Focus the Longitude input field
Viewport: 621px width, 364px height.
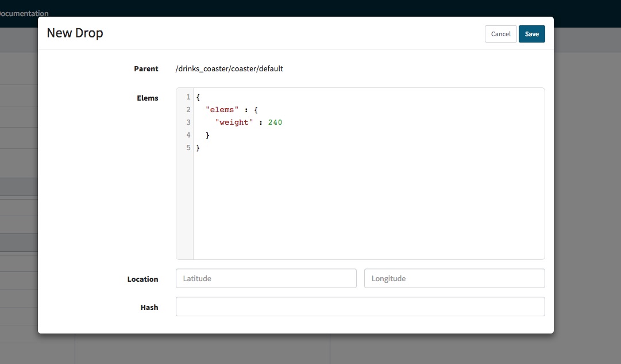[x=454, y=278]
